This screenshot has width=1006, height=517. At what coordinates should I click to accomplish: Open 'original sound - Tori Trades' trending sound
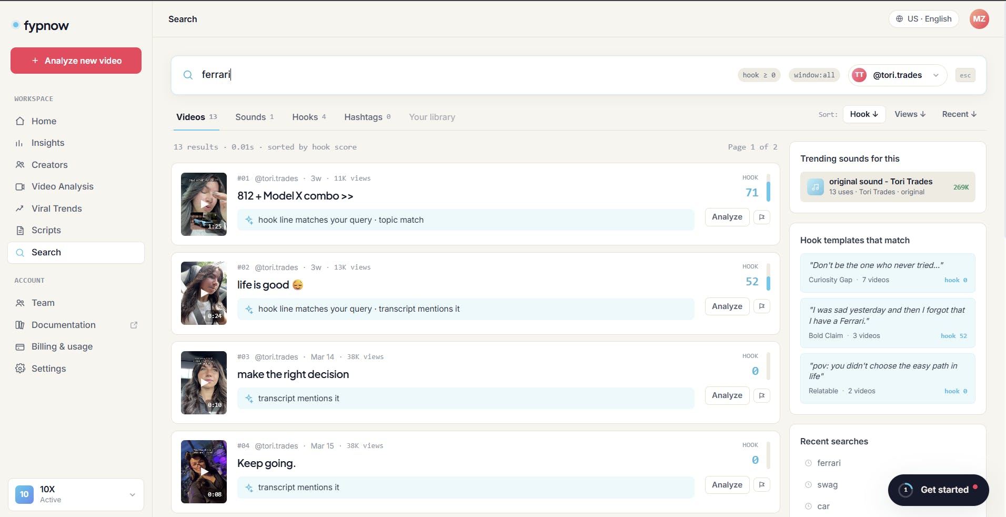click(888, 187)
